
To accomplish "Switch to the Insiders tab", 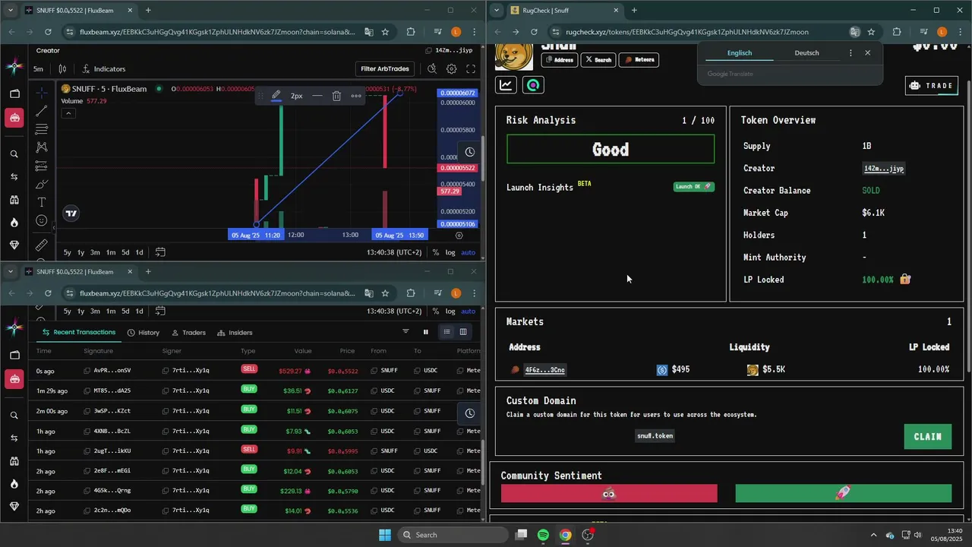I will coord(235,333).
